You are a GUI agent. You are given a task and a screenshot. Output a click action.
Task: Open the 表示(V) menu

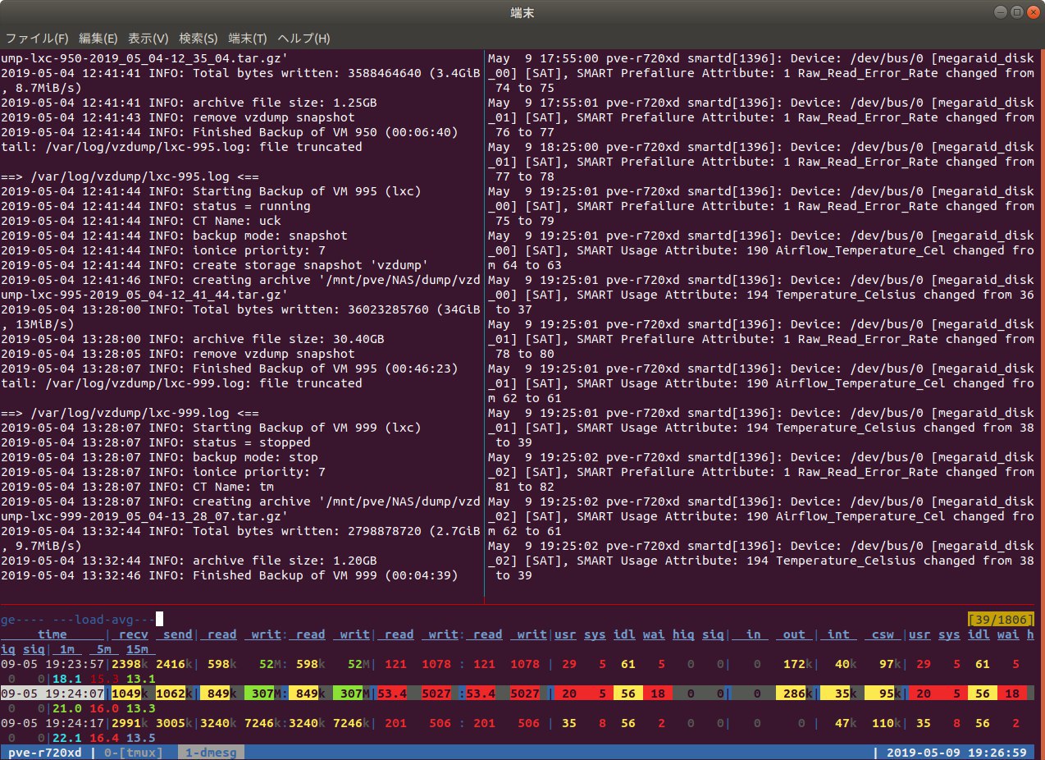148,39
